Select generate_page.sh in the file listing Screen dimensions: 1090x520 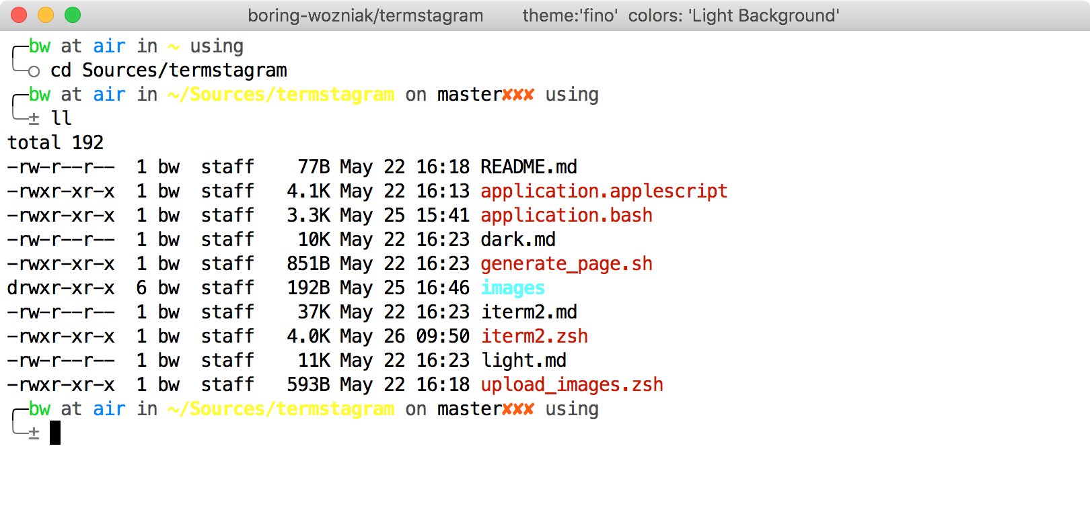567,263
